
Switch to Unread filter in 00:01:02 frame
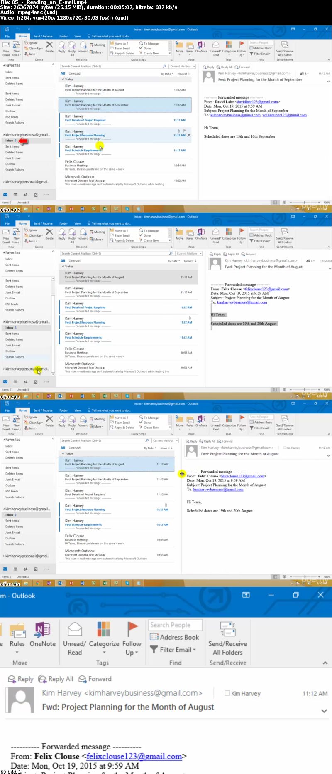[x=75, y=74]
